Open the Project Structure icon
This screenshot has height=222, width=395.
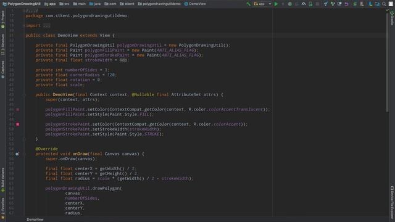point(377,4)
